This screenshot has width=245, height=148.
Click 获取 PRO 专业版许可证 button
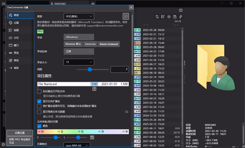[20, 141]
